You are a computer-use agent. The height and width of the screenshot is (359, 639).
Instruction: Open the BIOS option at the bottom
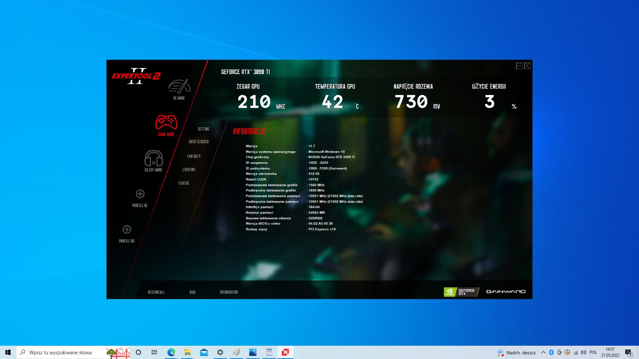192,292
